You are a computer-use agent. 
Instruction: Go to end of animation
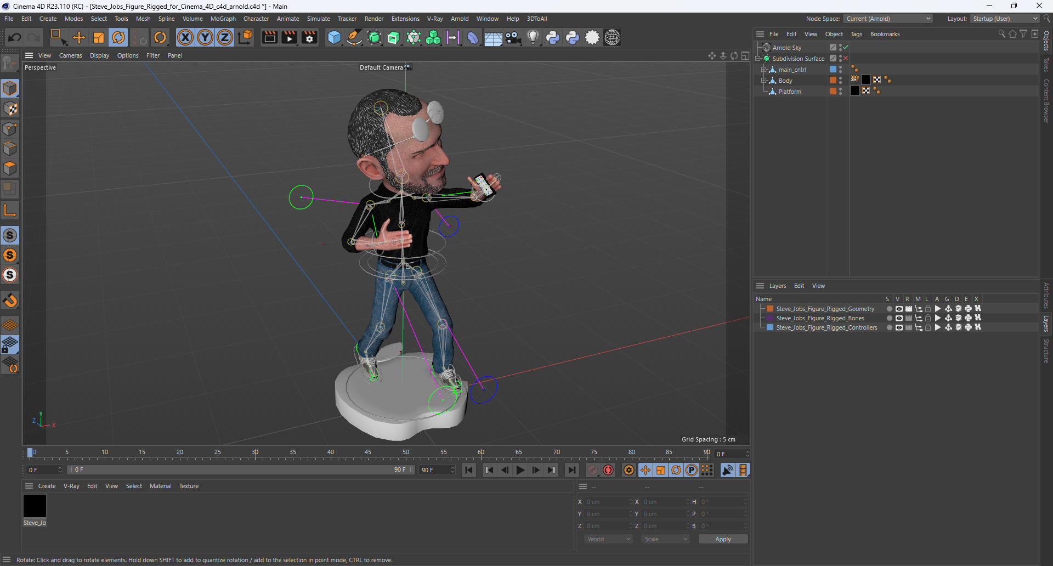click(x=571, y=470)
